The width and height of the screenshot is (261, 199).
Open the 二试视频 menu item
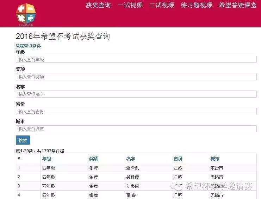[162, 5]
